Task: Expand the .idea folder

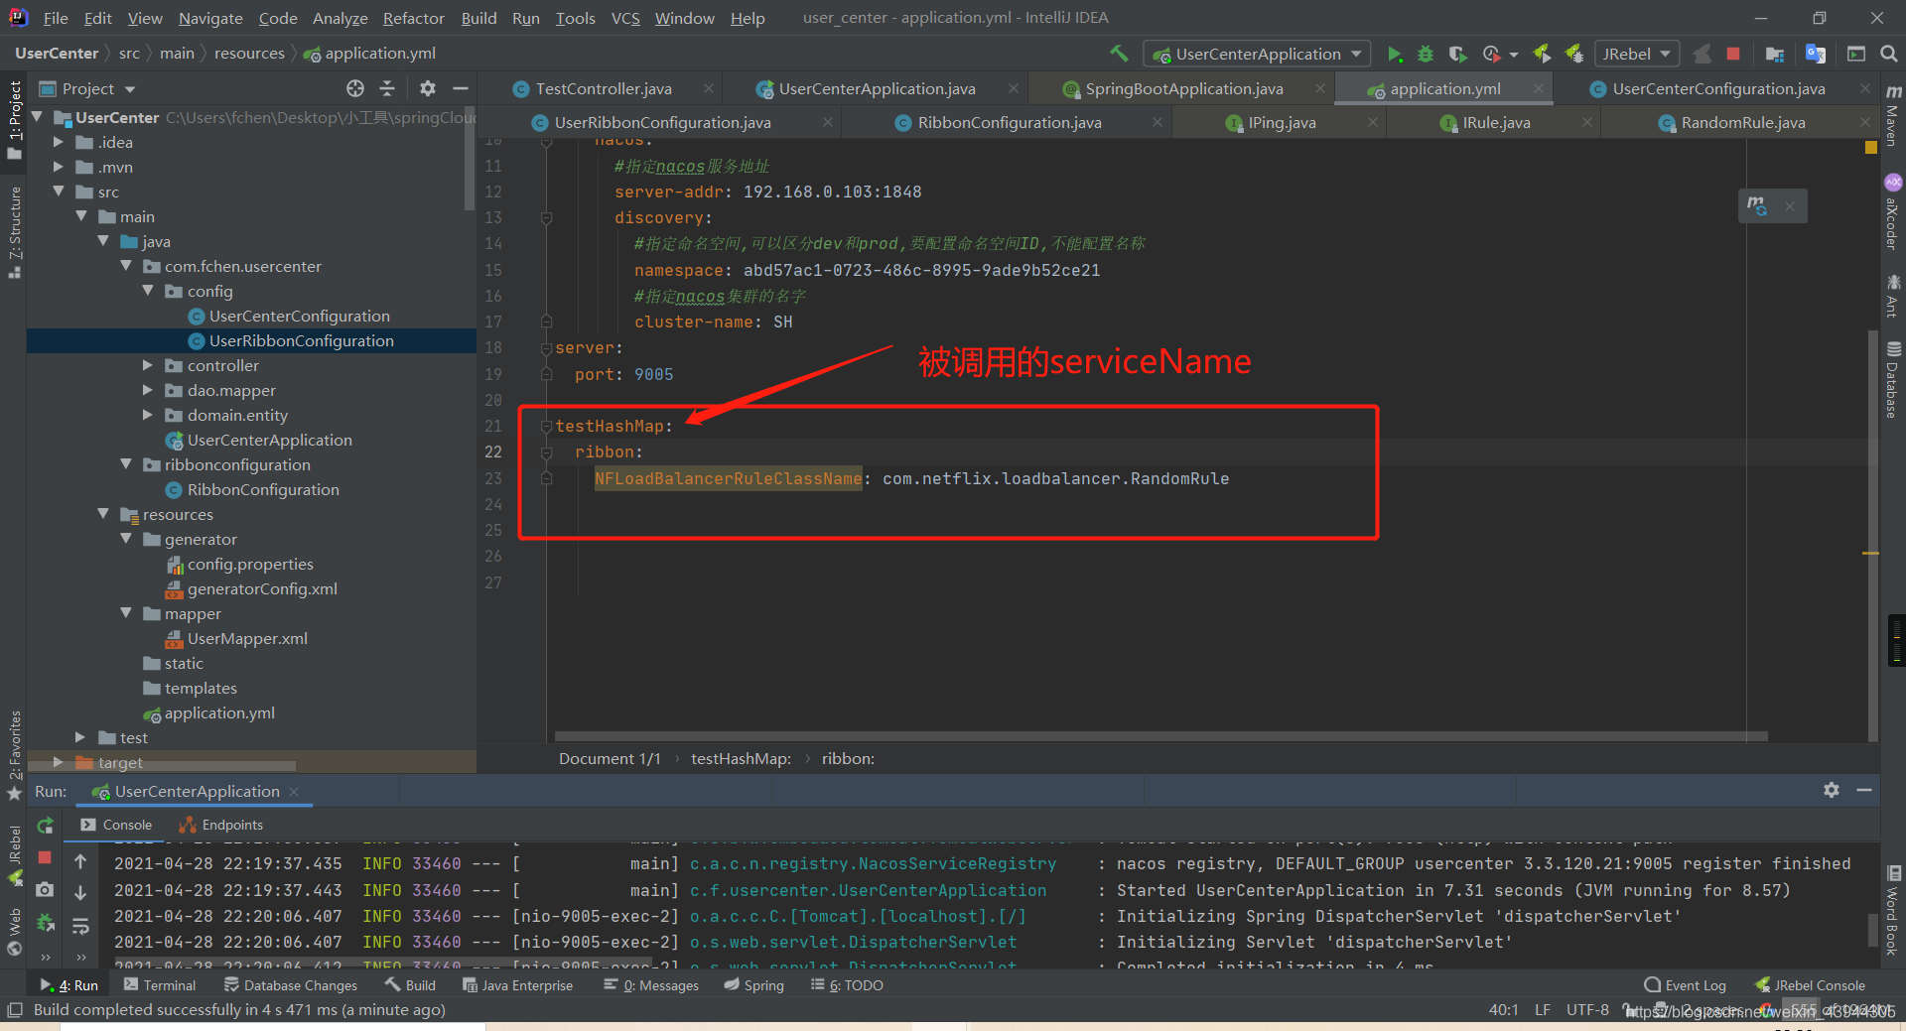Action: 59,142
